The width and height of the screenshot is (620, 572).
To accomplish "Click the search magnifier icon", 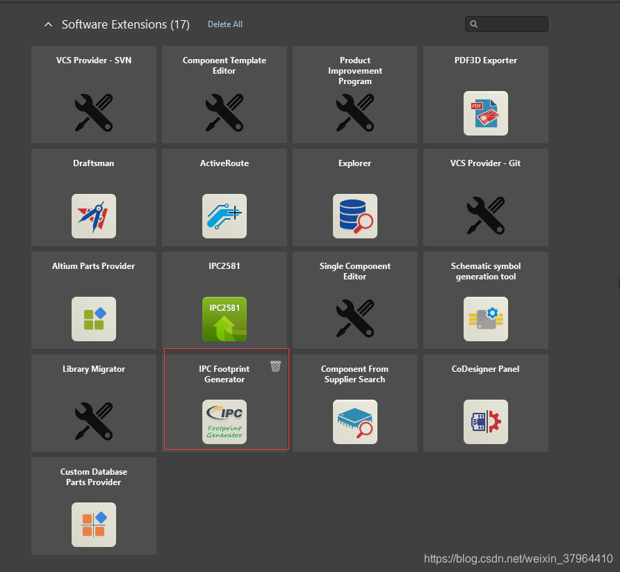I will [474, 24].
